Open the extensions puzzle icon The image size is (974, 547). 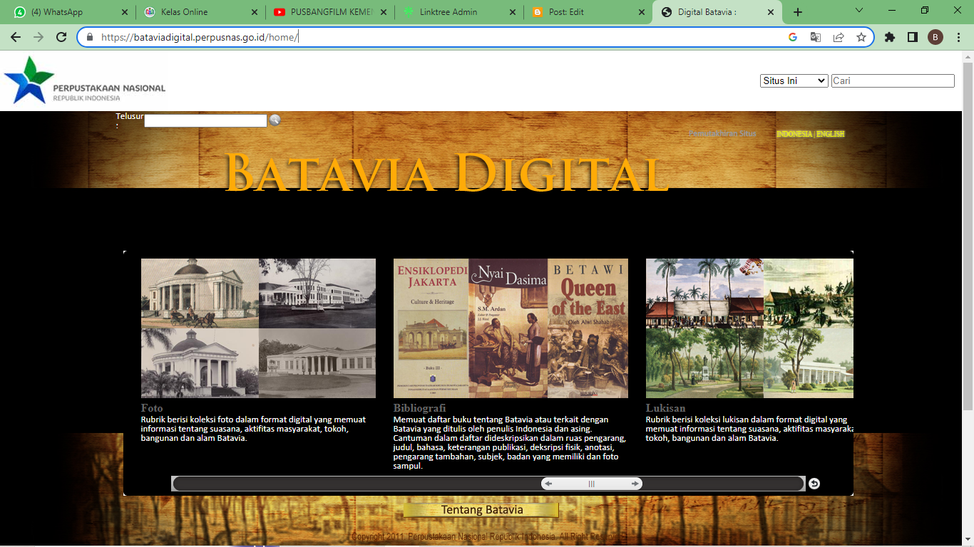890,37
